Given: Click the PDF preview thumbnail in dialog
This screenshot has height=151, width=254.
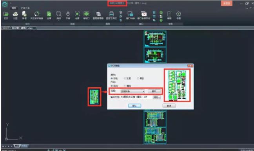Looking at the screenshot, I should 177,85.
